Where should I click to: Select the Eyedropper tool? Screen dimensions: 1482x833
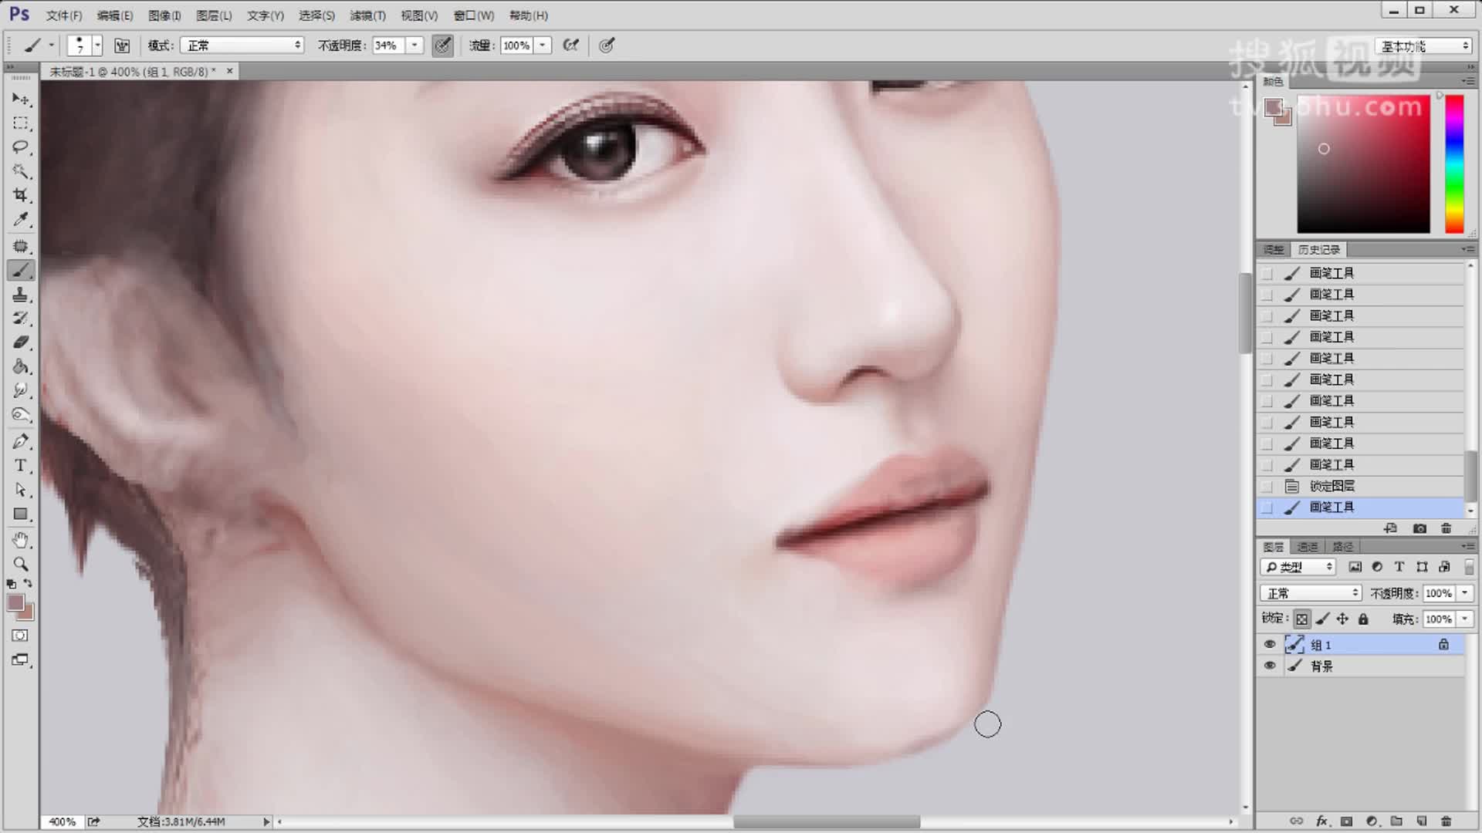coord(20,220)
